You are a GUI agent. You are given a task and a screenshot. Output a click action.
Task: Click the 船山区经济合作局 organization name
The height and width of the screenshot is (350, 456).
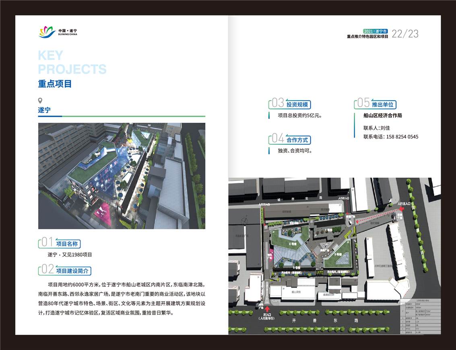[382, 116]
